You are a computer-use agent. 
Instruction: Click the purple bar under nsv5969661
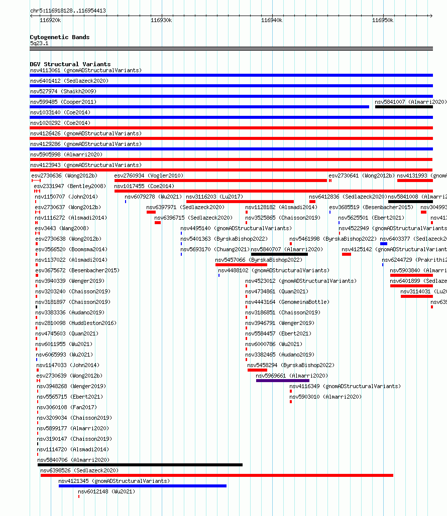coord(282,381)
